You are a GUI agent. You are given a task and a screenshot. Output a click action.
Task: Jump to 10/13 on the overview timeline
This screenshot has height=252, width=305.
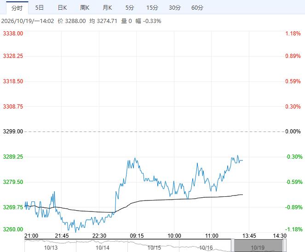click(51, 248)
